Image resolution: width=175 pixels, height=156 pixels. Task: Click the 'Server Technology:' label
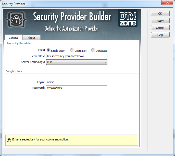coord(33,62)
